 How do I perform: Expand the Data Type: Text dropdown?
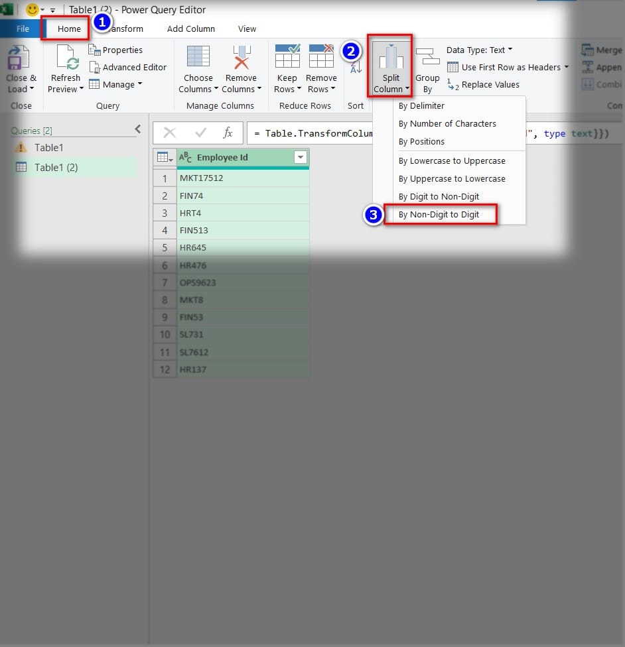click(x=479, y=50)
